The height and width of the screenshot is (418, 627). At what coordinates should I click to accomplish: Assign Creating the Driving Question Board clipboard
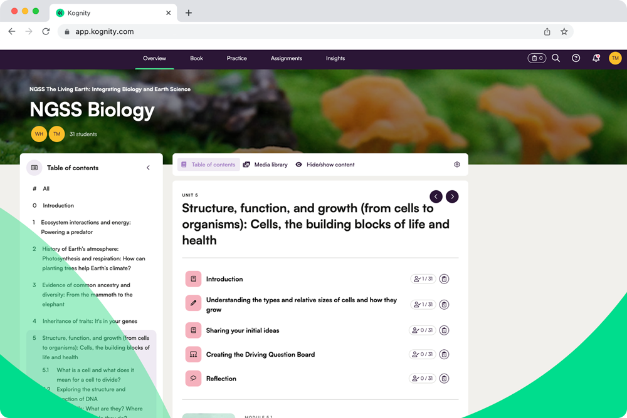pyautogui.click(x=444, y=355)
